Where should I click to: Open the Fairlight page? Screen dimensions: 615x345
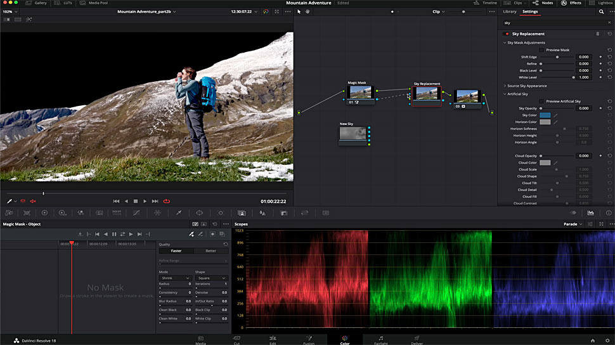tap(380, 339)
